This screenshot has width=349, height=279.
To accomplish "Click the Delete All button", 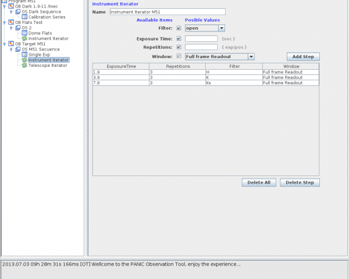I will point(259,183).
